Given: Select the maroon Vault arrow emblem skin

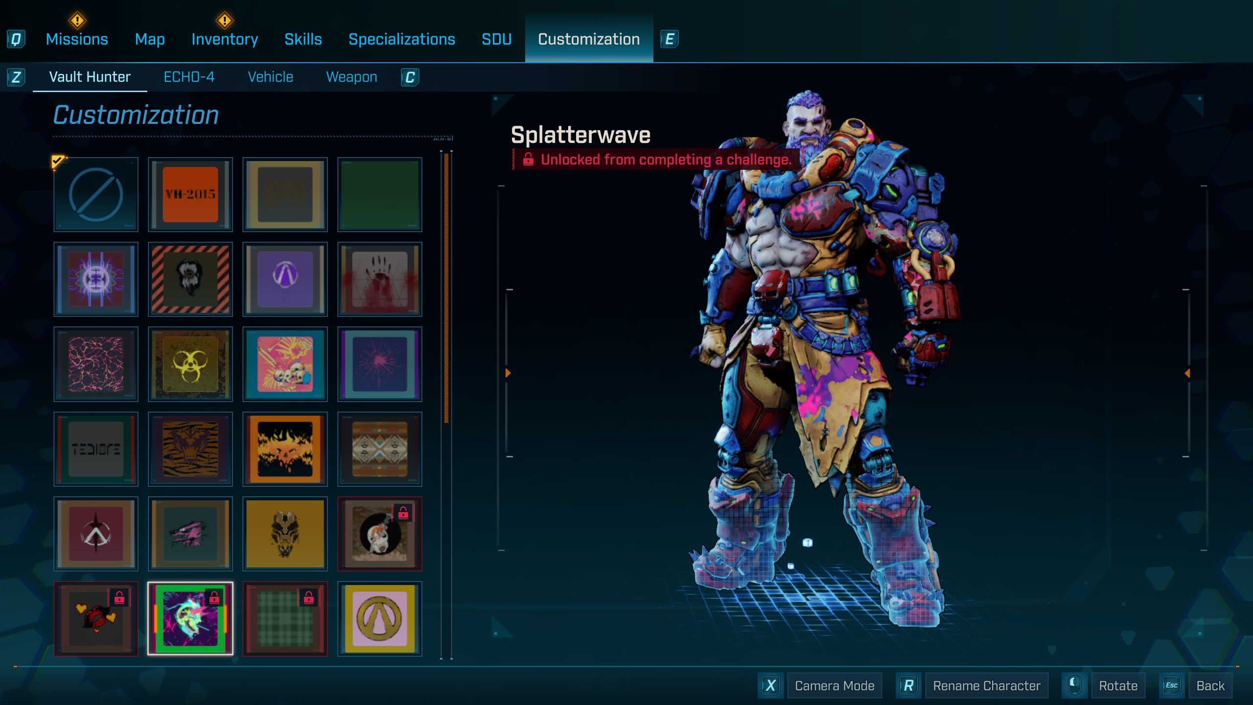Looking at the screenshot, I should tap(96, 534).
